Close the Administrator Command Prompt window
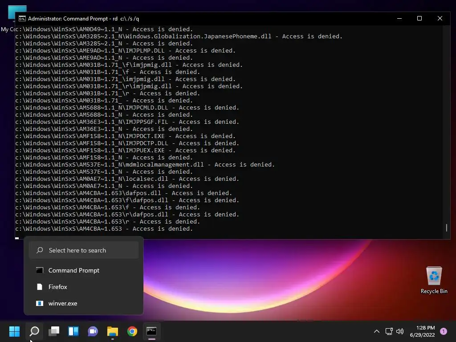Viewport: 456px width, 342px height. pyautogui.click(x=440, y=18)
